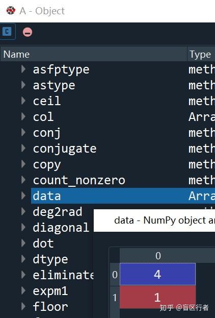This screenshot has height=318, width=215.
Task: Expand the conjugate row
Action: (23, 148)
